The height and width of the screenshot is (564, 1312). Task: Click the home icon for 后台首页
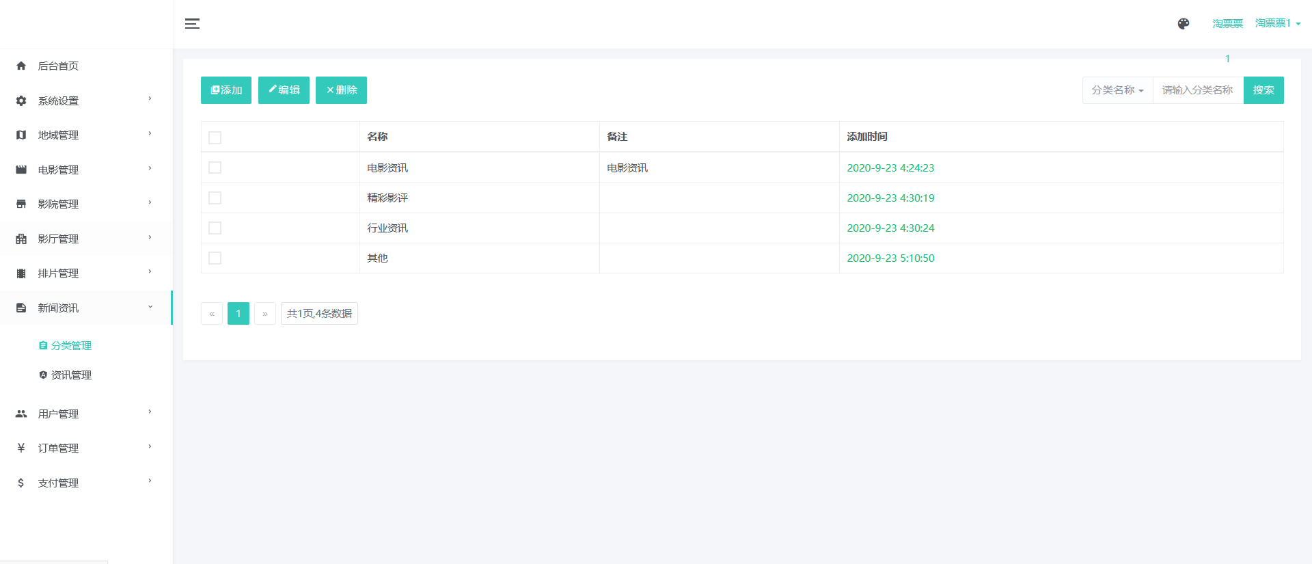click(21, 66)
